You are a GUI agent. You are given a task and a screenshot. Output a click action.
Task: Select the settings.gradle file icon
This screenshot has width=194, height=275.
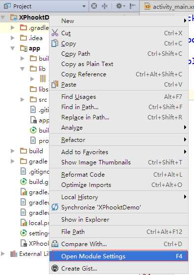coord(24,233)
